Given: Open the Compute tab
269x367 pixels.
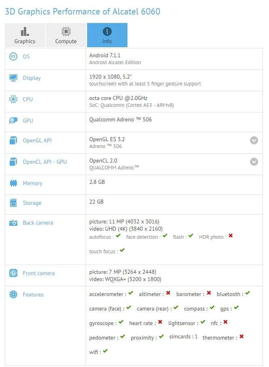Looking at the screenshot, I should [x=66, y=35].
